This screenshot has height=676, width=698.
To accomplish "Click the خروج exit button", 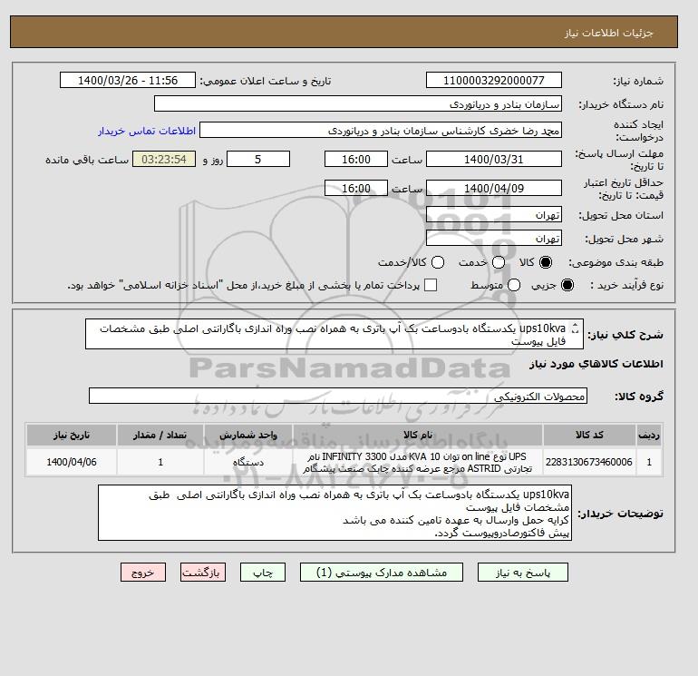I will (x=143, y=573).
